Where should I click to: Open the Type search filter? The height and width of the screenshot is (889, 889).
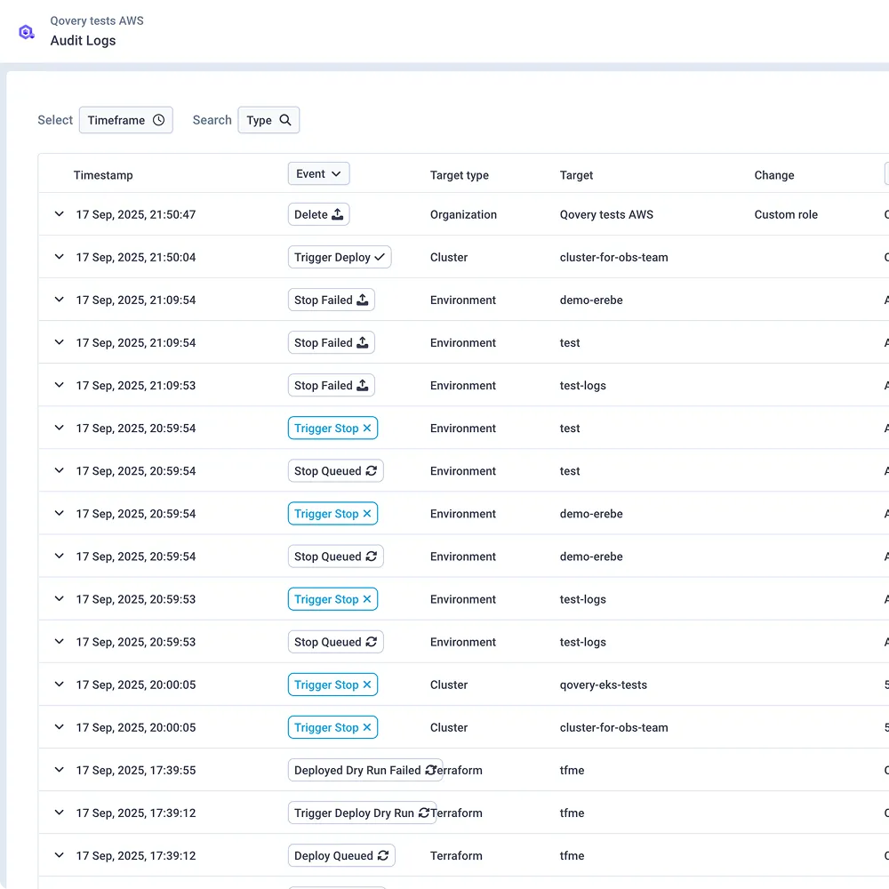[x=268, y=120]
